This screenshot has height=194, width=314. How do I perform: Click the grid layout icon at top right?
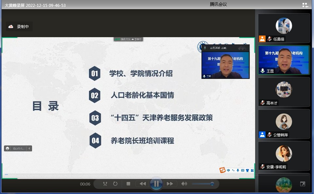(x=305, y=5)
